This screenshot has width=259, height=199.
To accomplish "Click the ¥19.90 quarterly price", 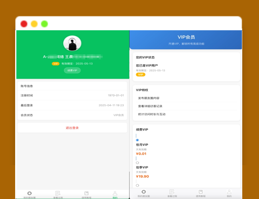I will pos(142,176).
